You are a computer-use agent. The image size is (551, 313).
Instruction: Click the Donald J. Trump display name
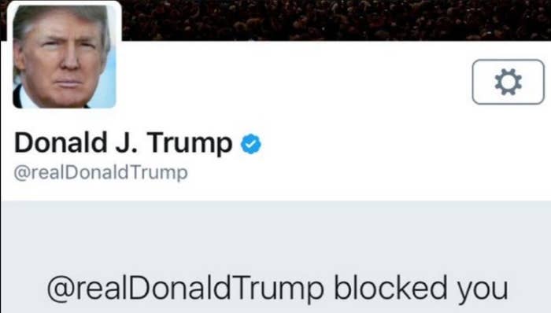click(x=123, y=143)
